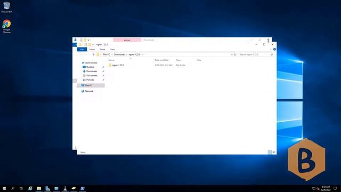Open the File tab in nginx-1.22.0 window
The height and width of the screenshot is (192, 341).
(x=82, y=50)
